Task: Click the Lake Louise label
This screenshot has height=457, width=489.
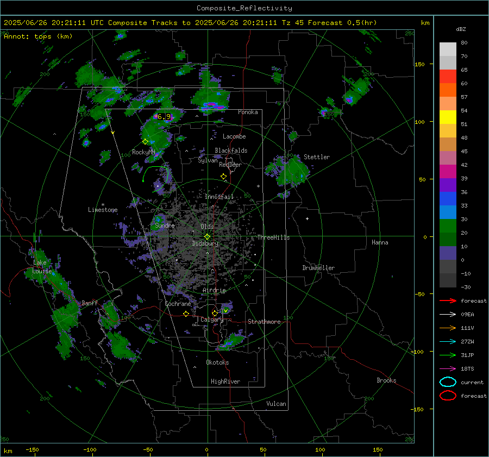Action: (x=42, y=267)
